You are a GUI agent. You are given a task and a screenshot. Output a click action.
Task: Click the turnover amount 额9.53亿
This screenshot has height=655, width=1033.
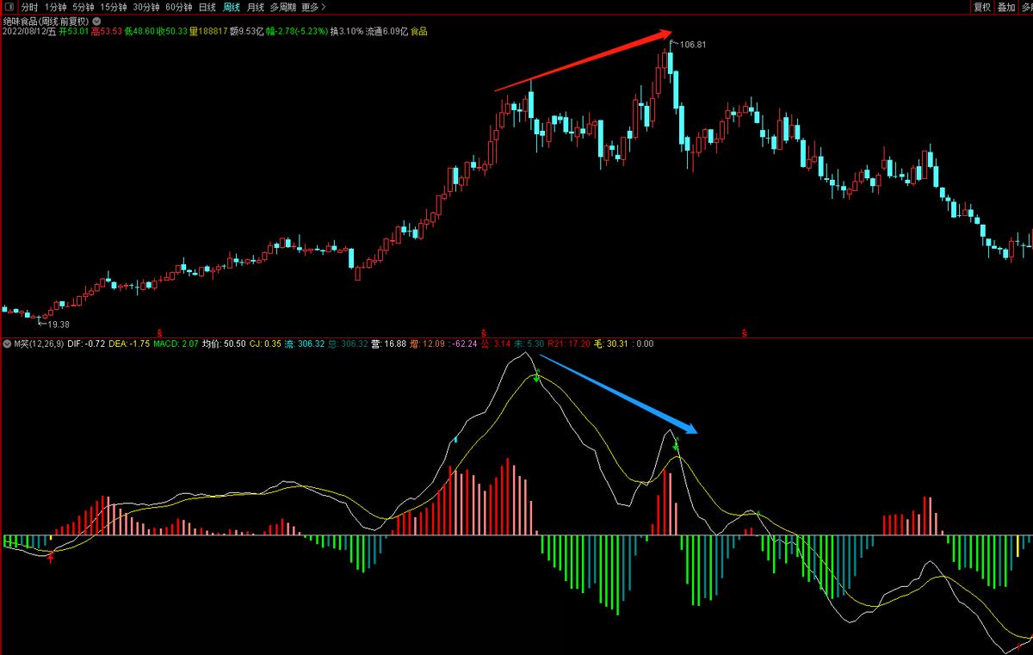(x=246, y=31)
